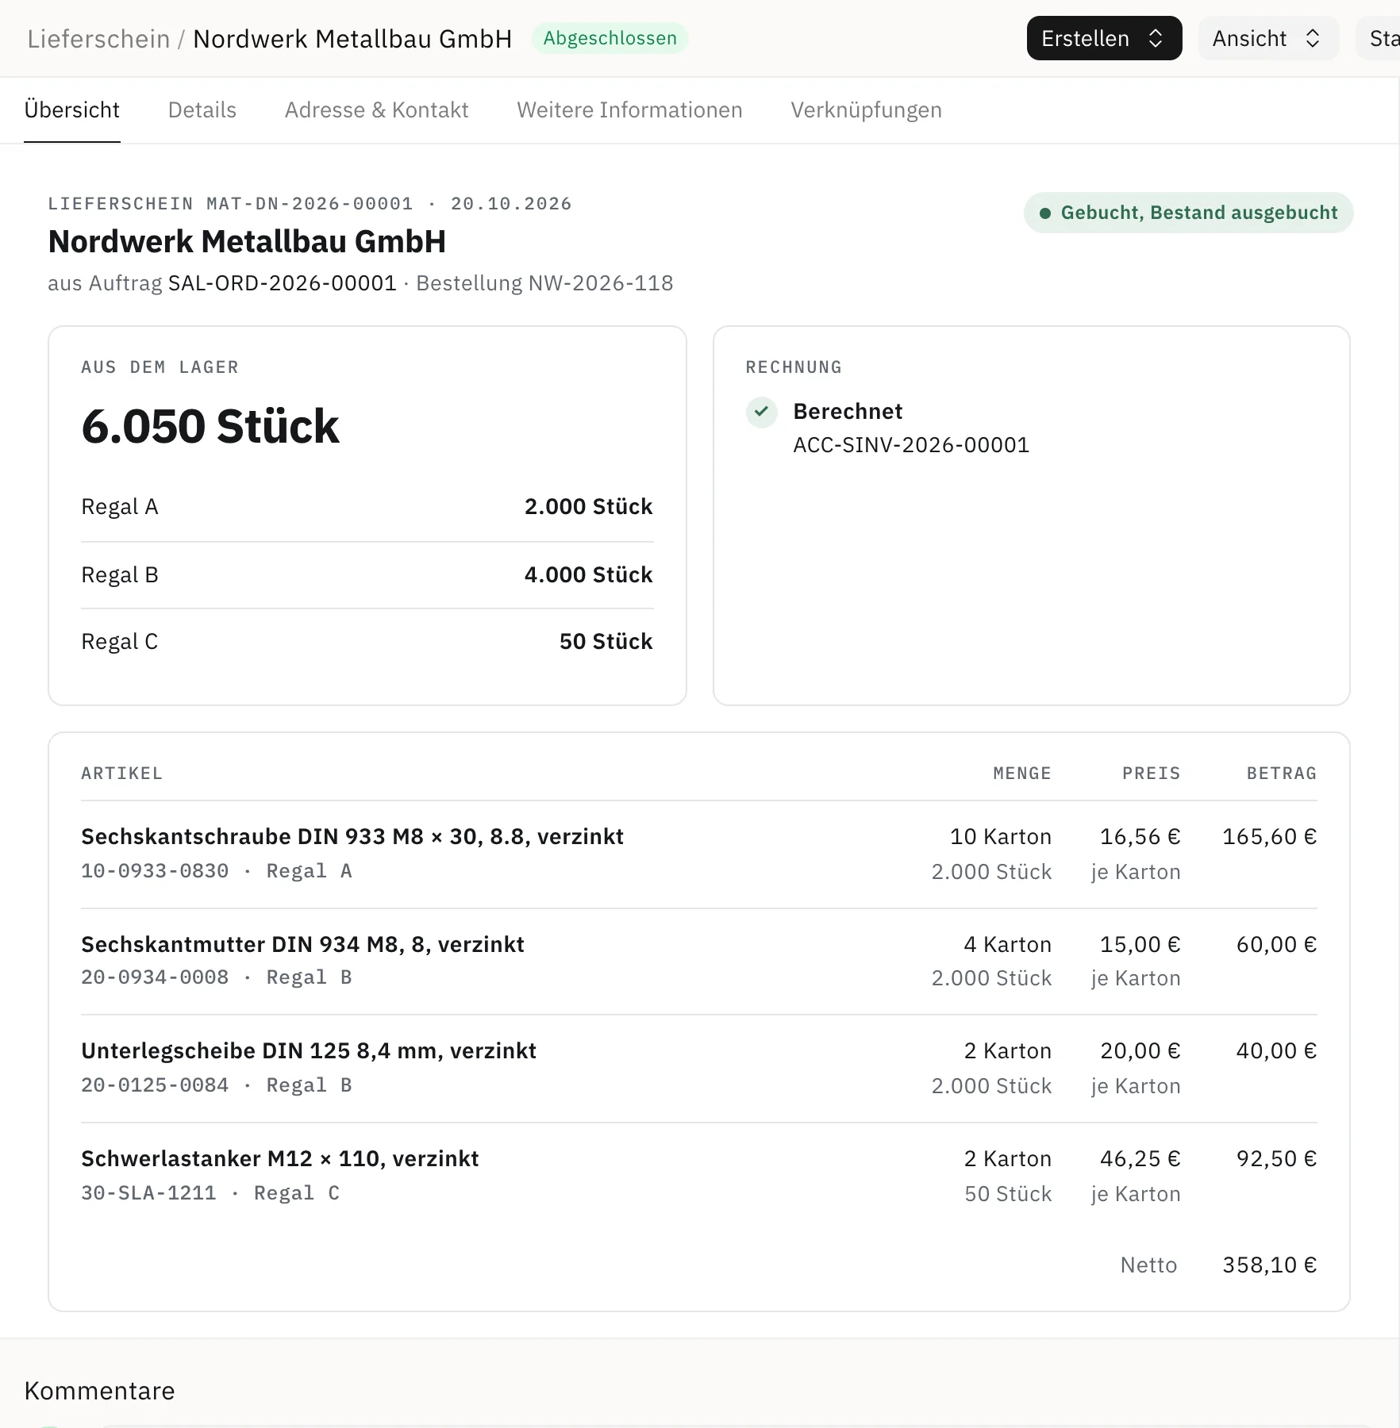Select the Übersicht tab
The height and width of the screenshot is (1428, 1400).
point(71,109)
